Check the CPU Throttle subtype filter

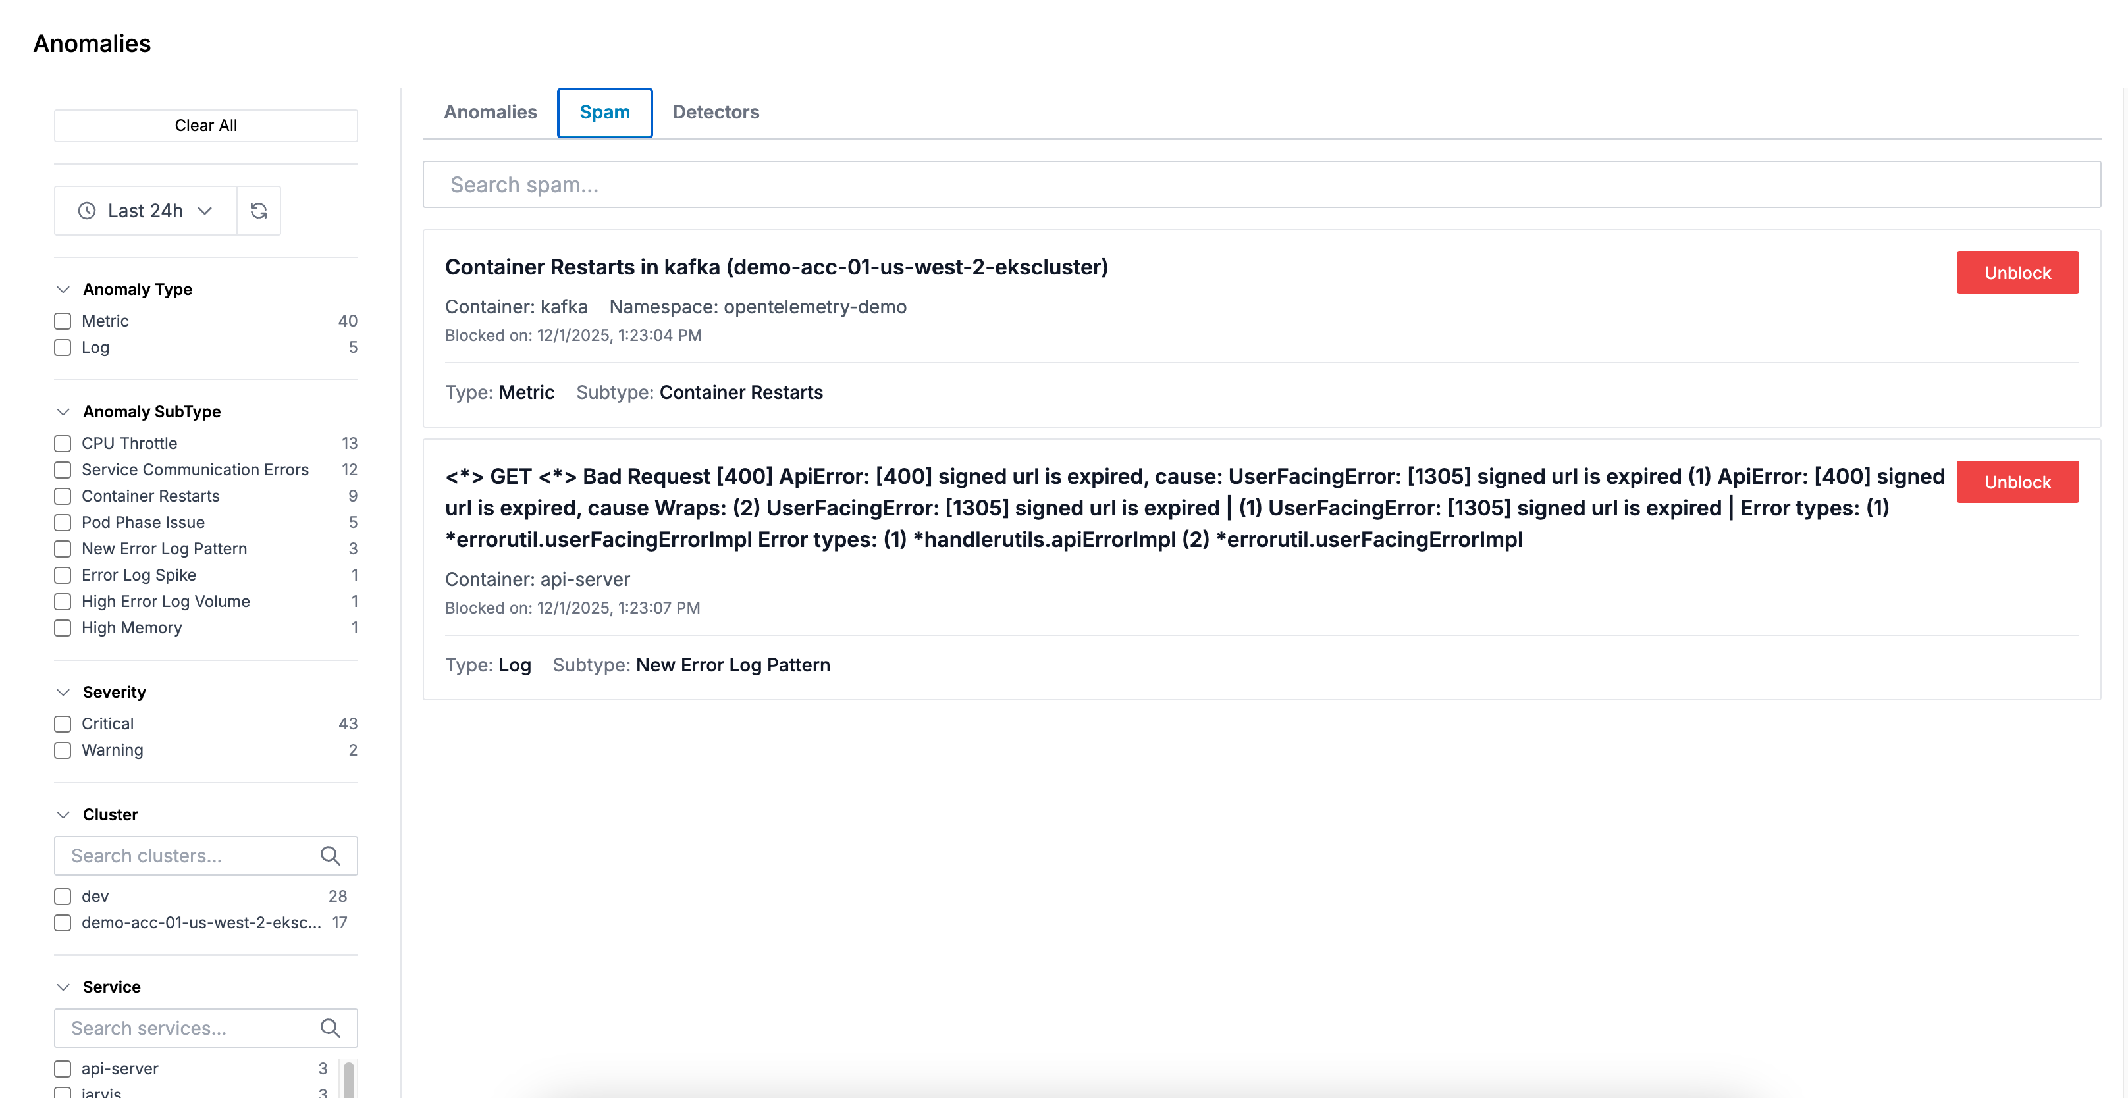point(62,444)
